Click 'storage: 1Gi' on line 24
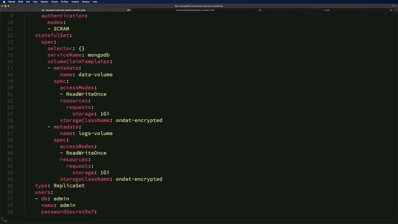Viewport: 398px width, 224px height. click(x=91, y=114)
